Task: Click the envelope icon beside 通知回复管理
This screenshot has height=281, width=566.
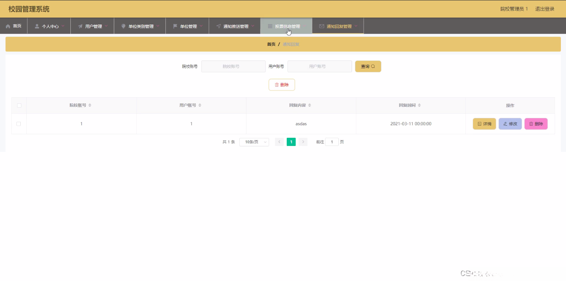Action: tap(322, 26)
